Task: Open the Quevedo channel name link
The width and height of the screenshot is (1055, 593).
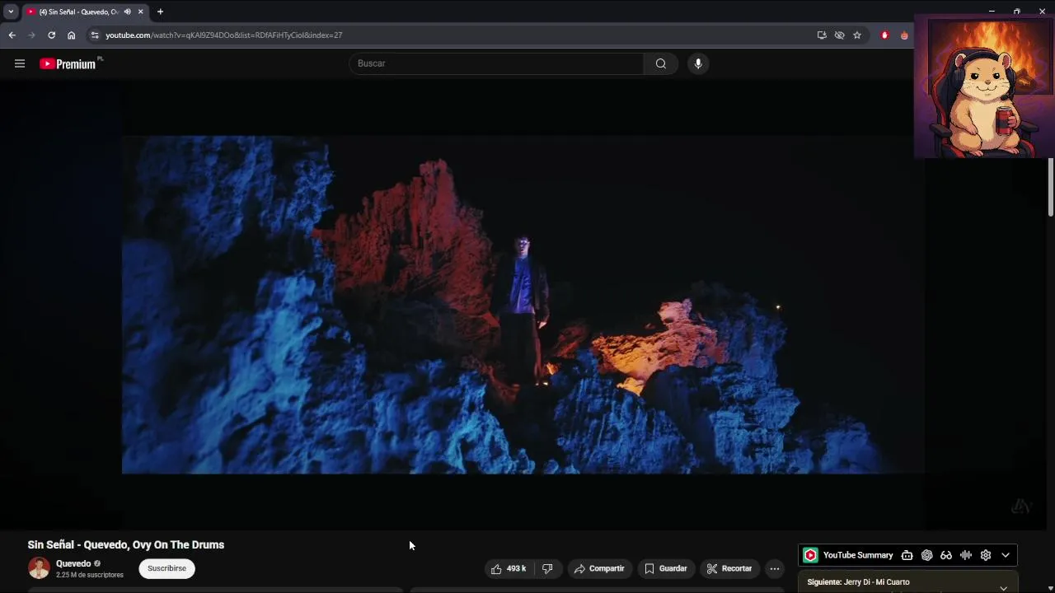Action: [x=73, y=563]
